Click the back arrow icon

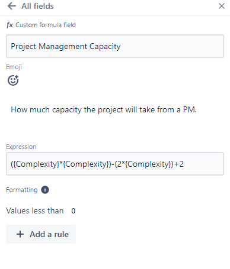coord(11,6)
